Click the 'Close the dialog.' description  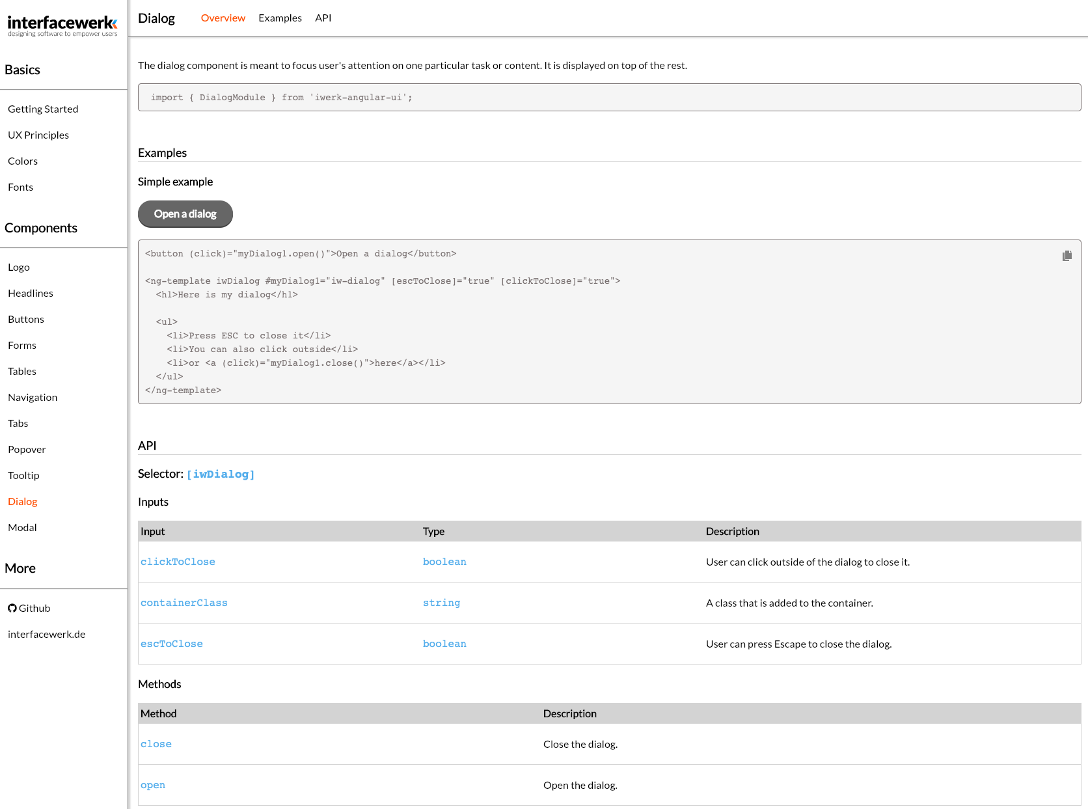coord(580,744)
